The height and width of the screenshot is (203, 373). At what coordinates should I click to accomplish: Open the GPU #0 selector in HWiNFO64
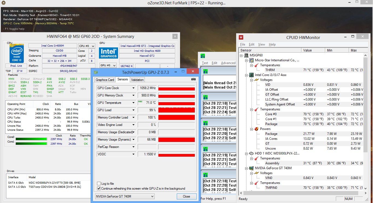108,65
